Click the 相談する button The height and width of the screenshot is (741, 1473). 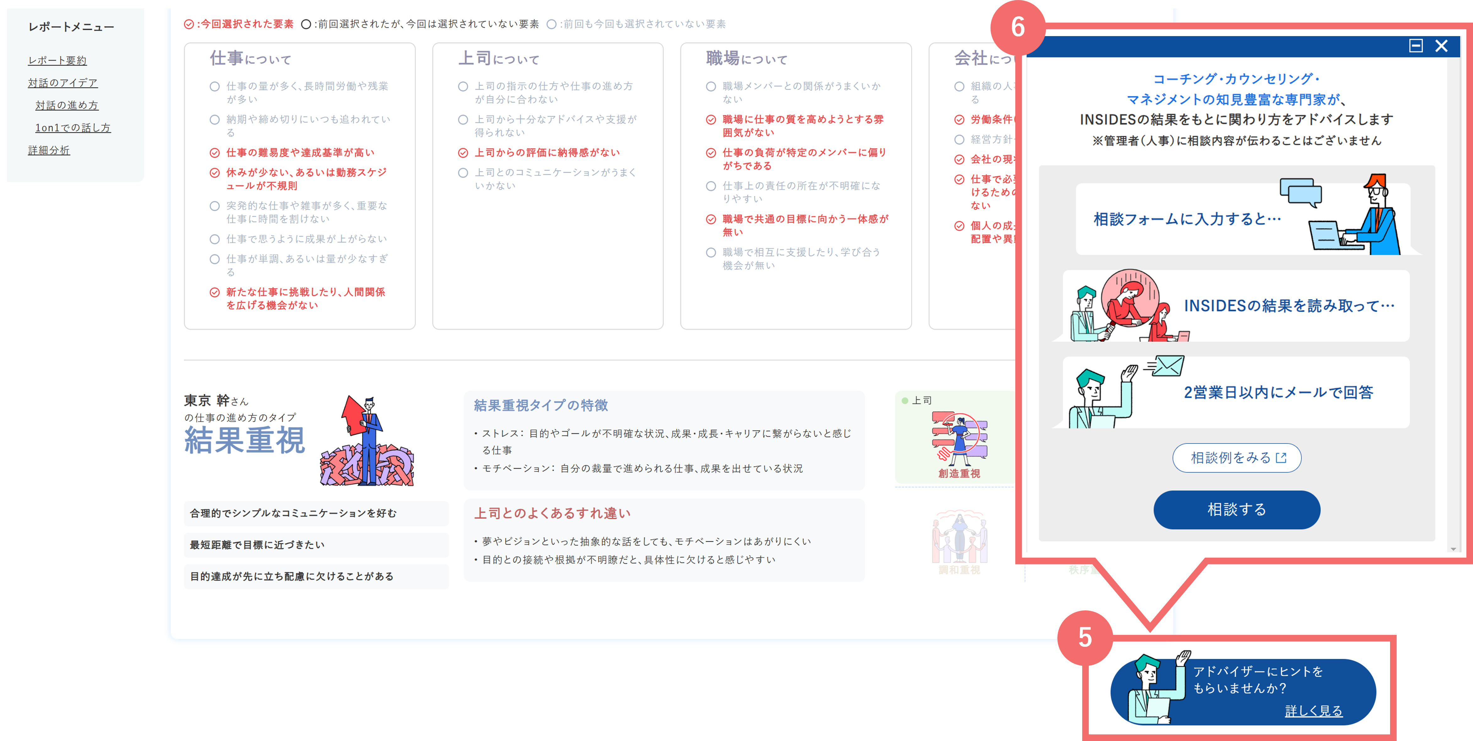[x=1236, y=509]
